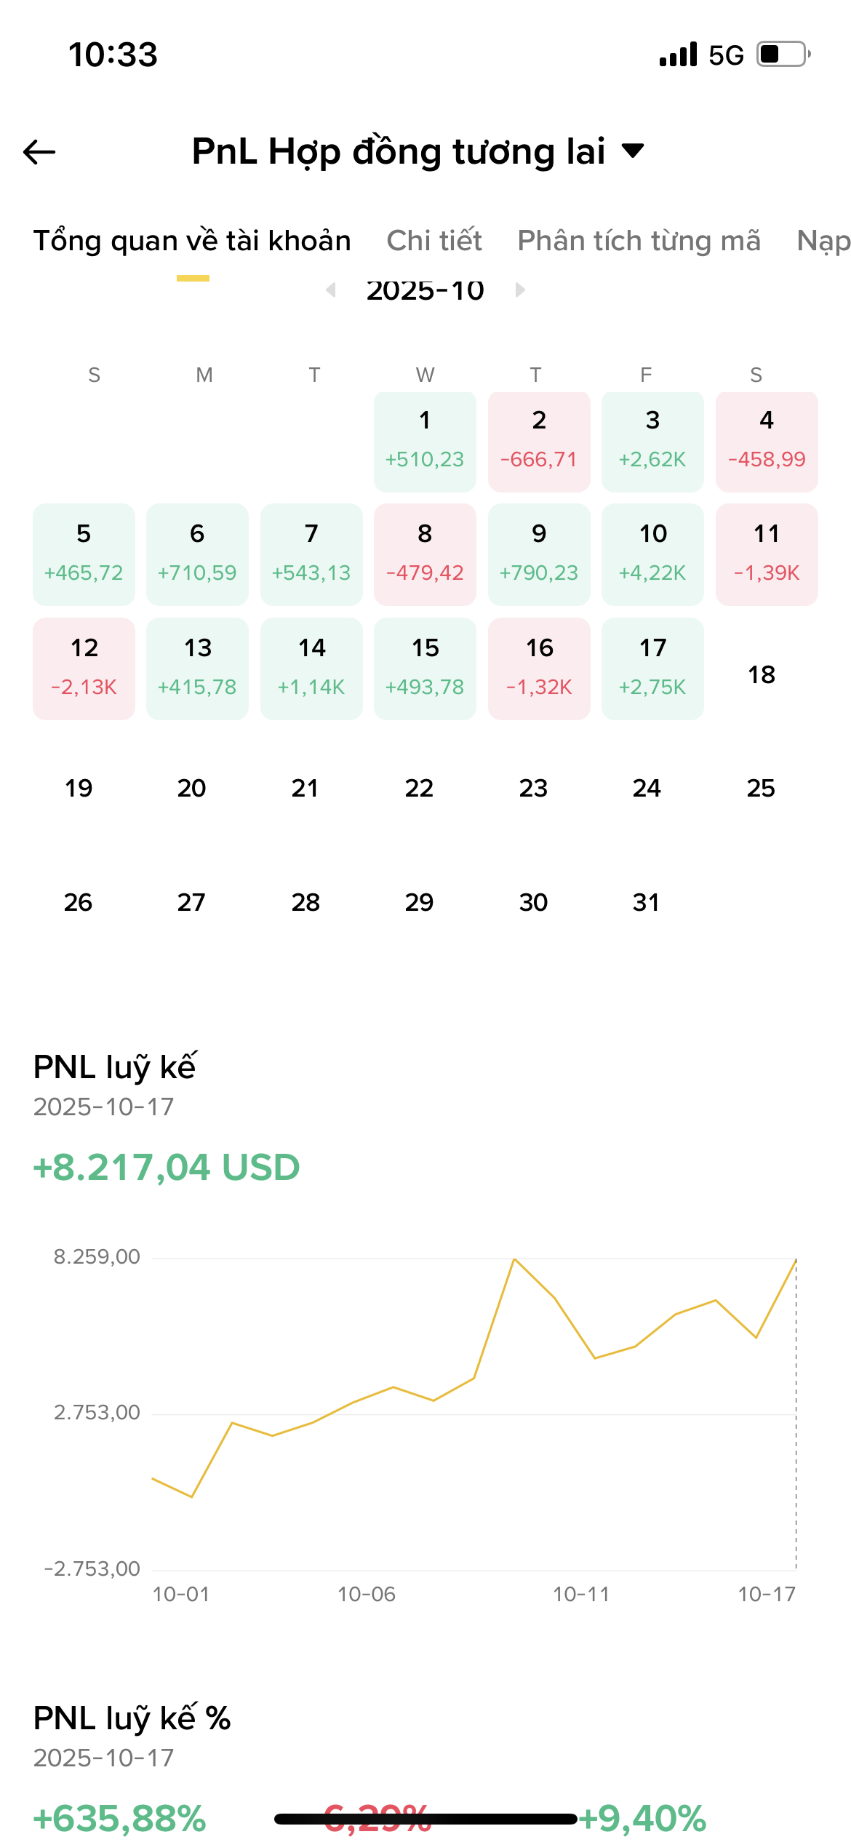Tap October 10 showing +4,22K
Image resolution: width=851 pixels, height=1842 pixels.
[x=652, y=554]
